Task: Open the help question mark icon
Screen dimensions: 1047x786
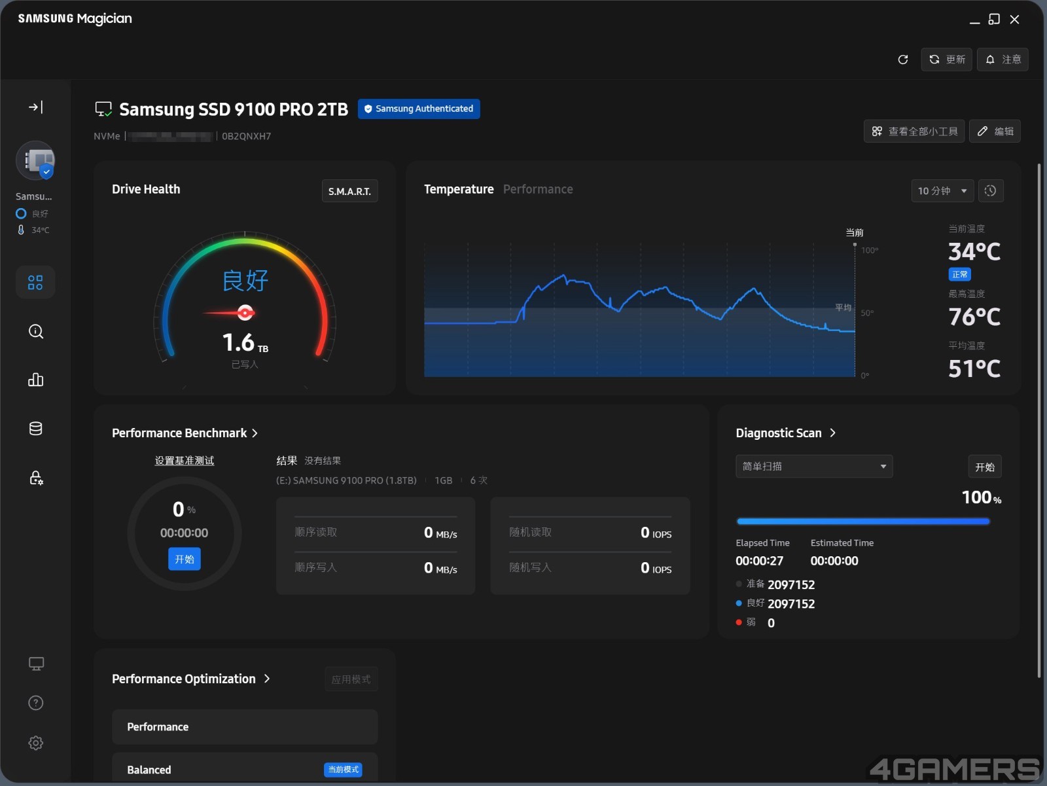Action: tap(36, 703)
